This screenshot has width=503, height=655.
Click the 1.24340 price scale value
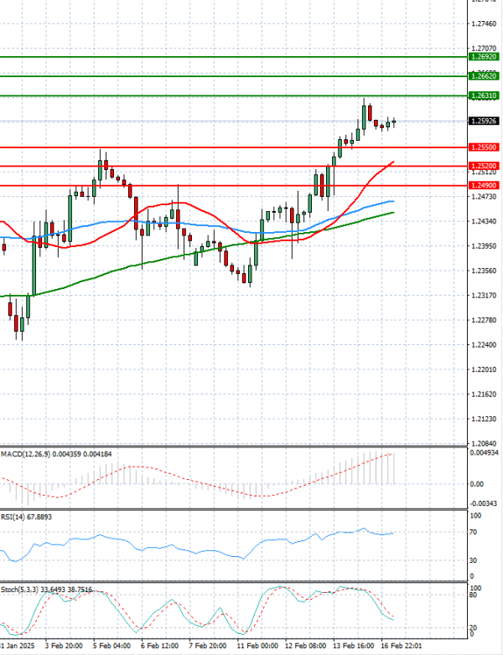coord(484,221)
